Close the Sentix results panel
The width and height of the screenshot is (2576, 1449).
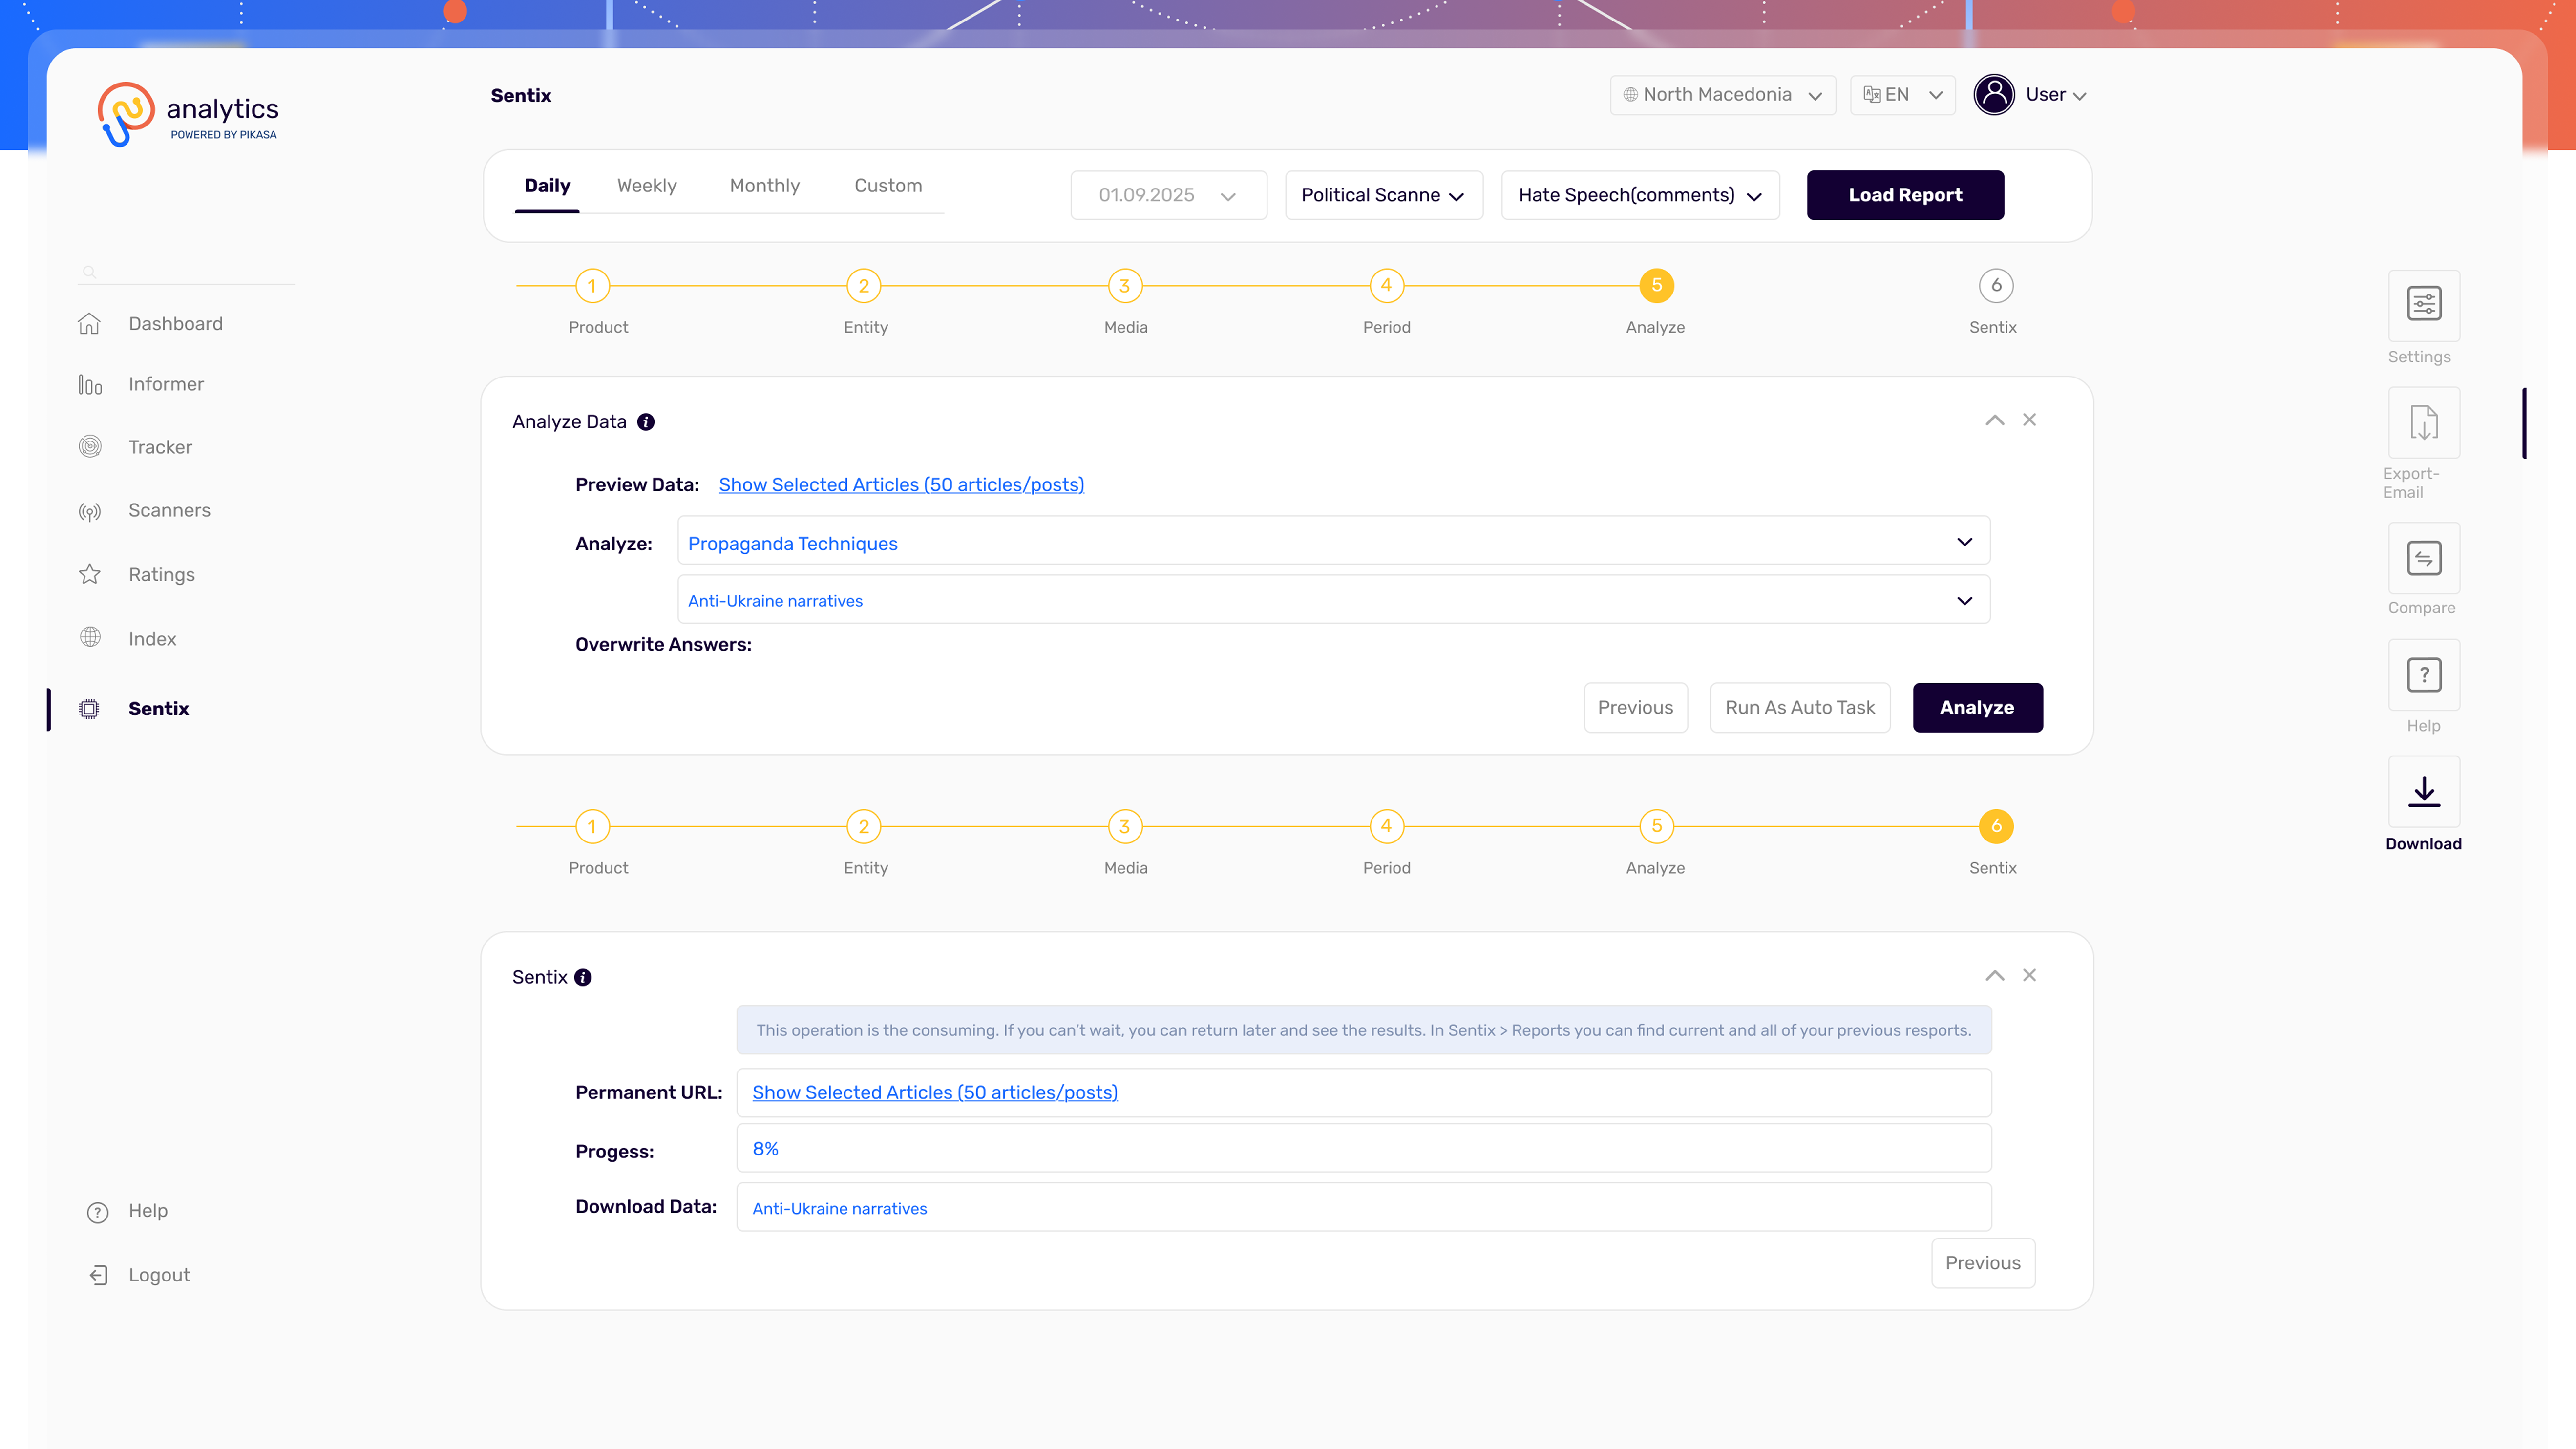[2029, 975]
